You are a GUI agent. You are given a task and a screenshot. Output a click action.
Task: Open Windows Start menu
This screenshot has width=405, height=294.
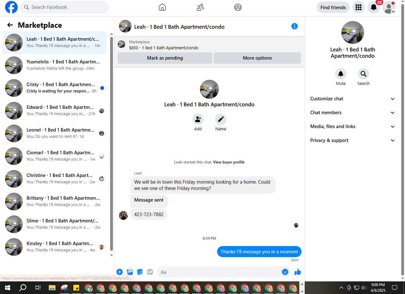point(8,288)
